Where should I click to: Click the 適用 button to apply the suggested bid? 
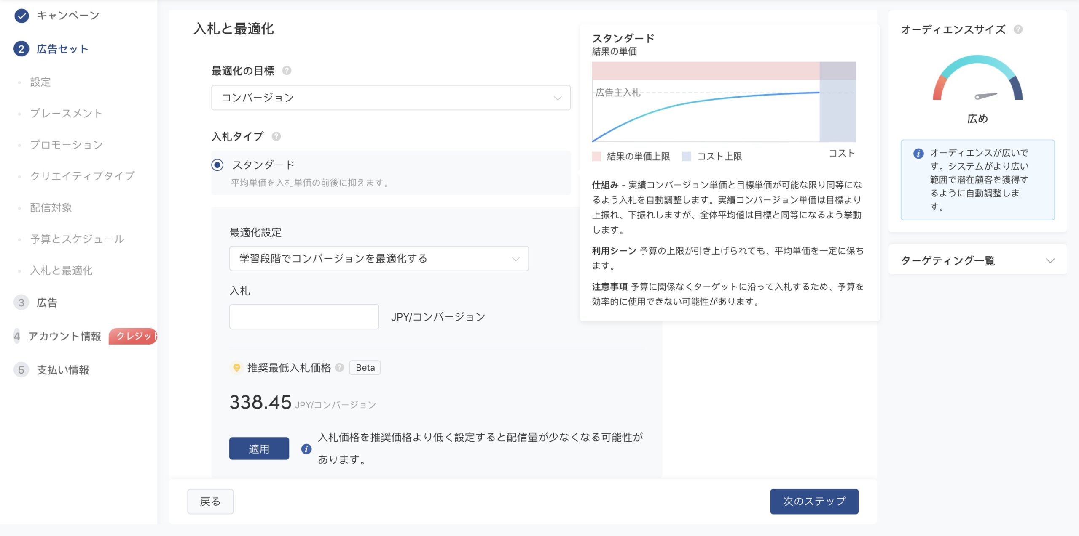pos(259,448)
